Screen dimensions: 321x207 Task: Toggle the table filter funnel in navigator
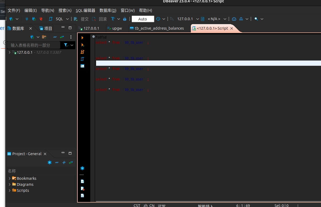coord(66,45)
